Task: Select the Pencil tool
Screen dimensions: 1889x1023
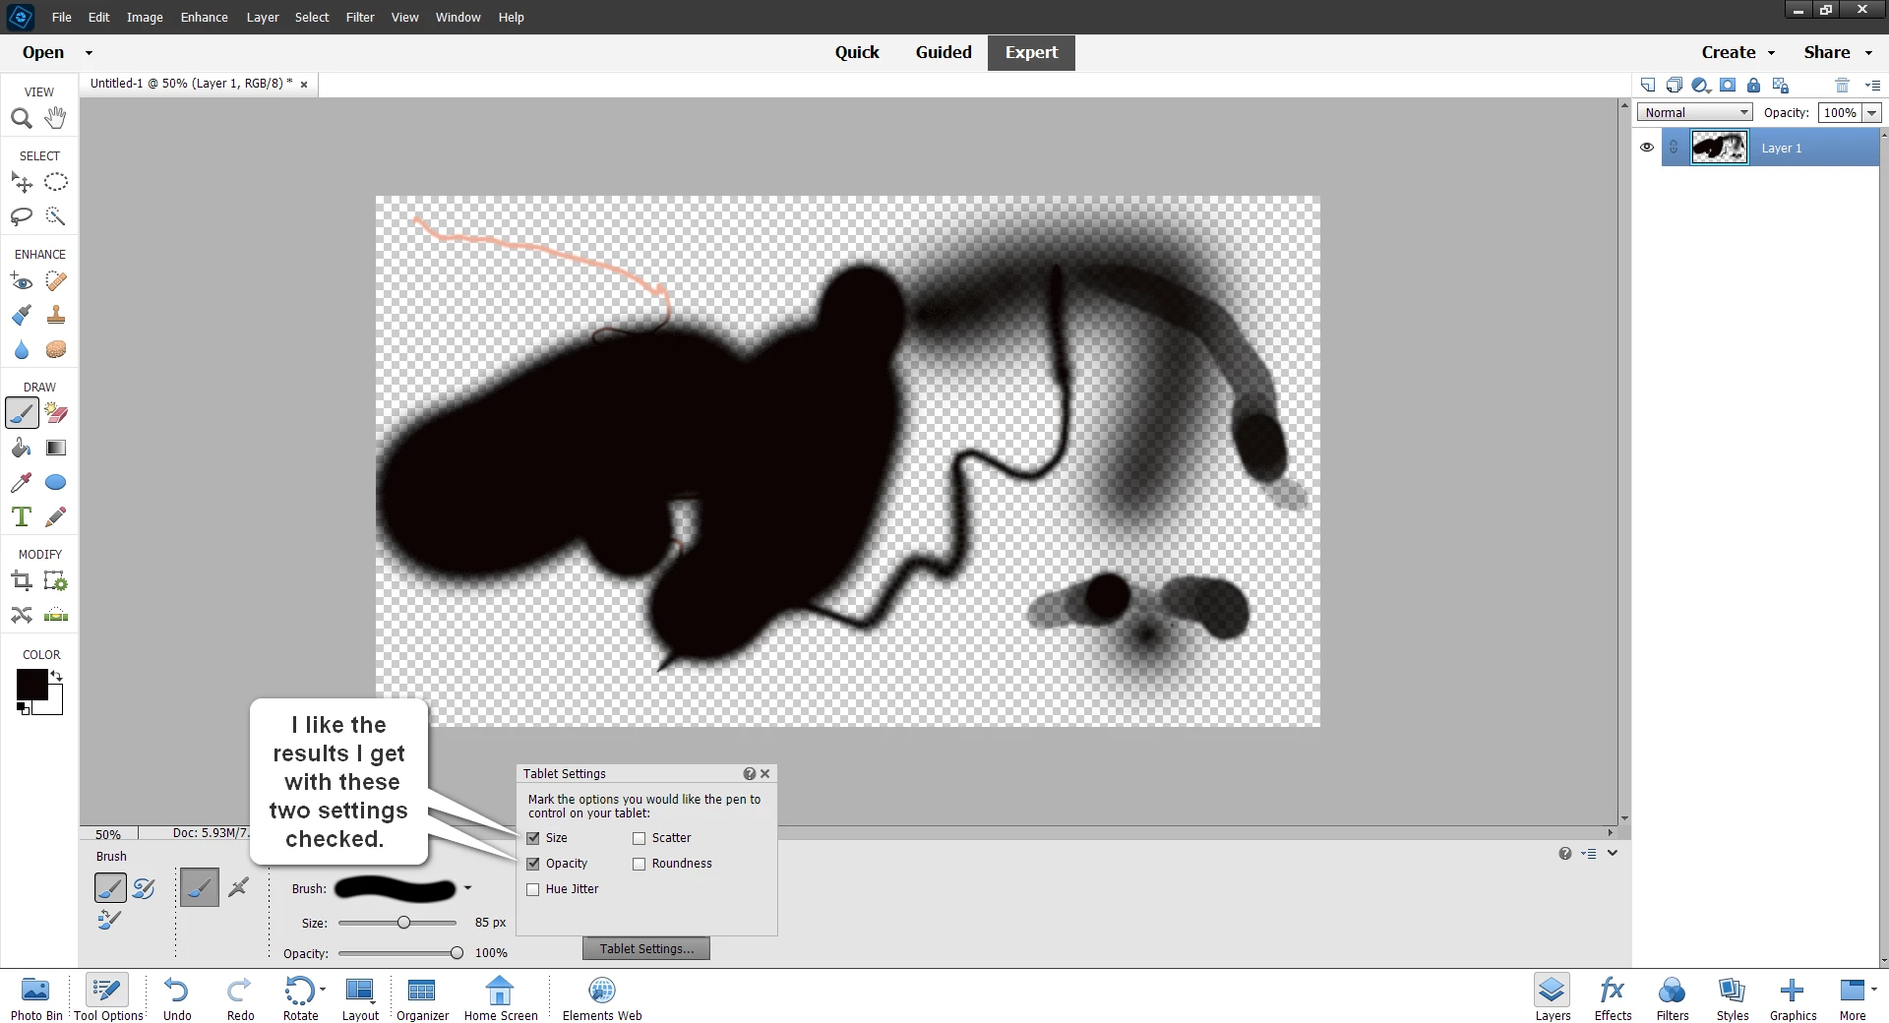Action: coord(56,517)
